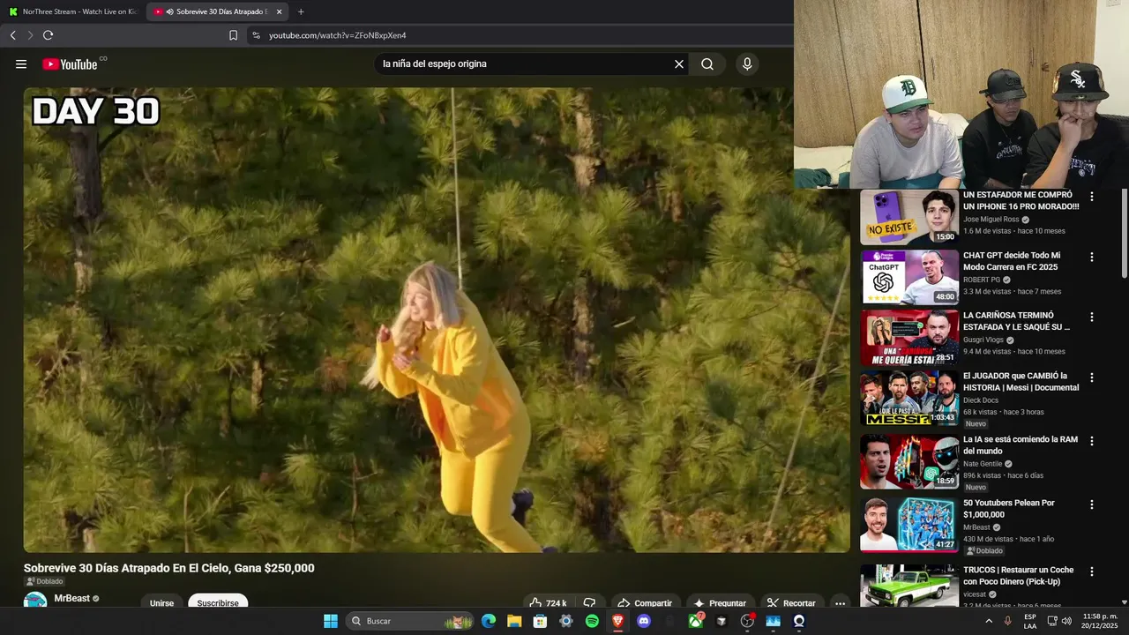This screenshot has width=1129, height=635.
Task: Run search with the magnifying glass button
Action: point(707,63)
